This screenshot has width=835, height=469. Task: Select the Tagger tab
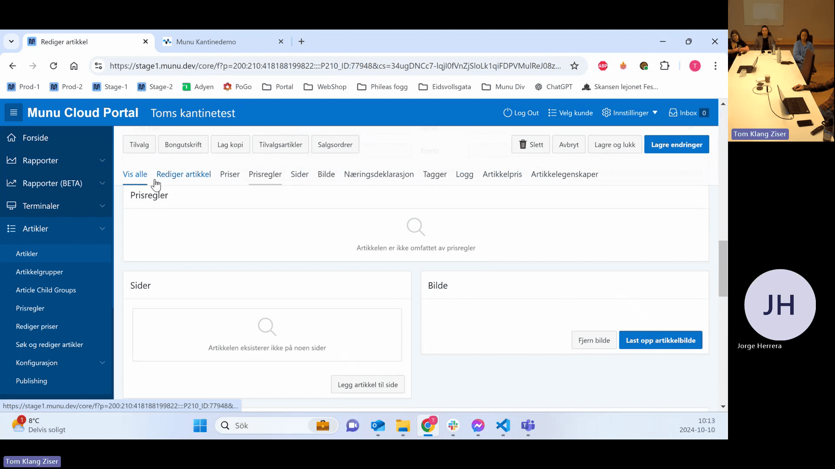435,174
